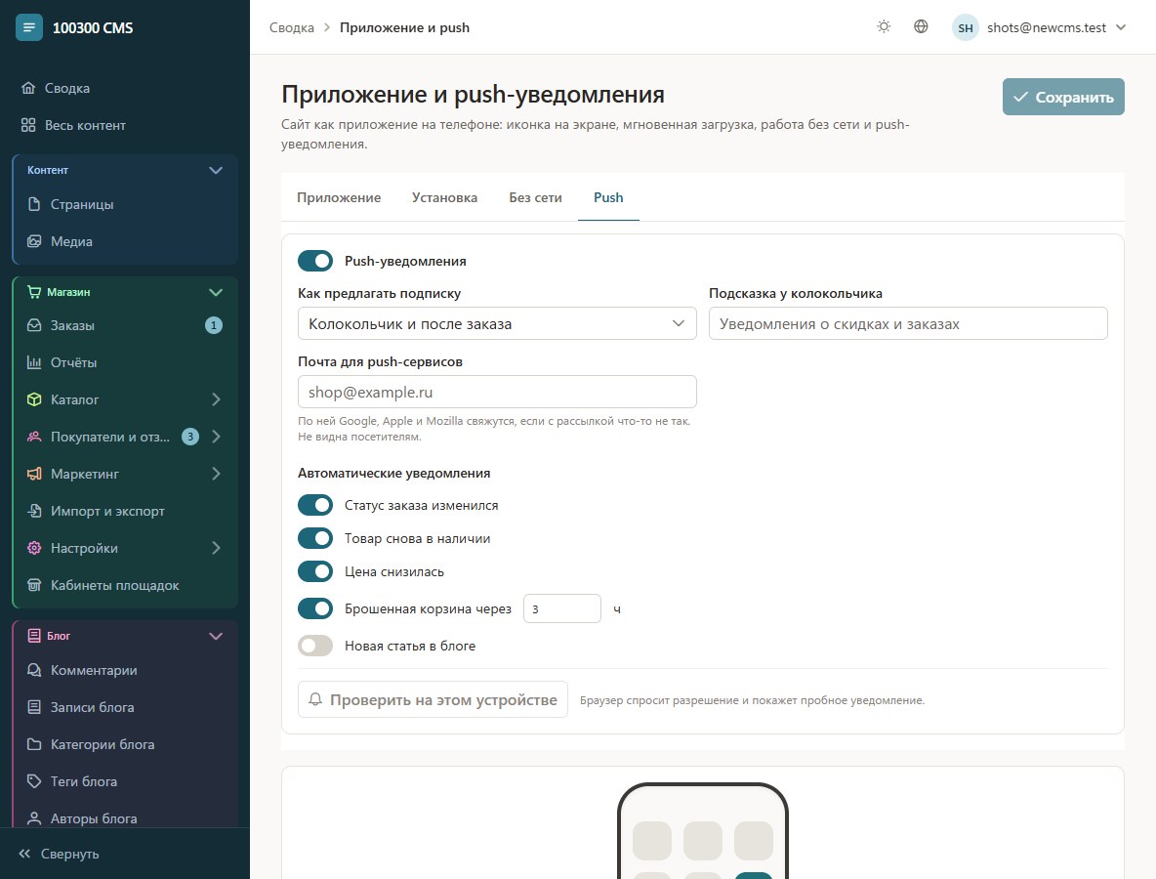Toggle Статус заказа изменился switch
The height and width of the screenshot is (879, 1156).
point(315,505)
